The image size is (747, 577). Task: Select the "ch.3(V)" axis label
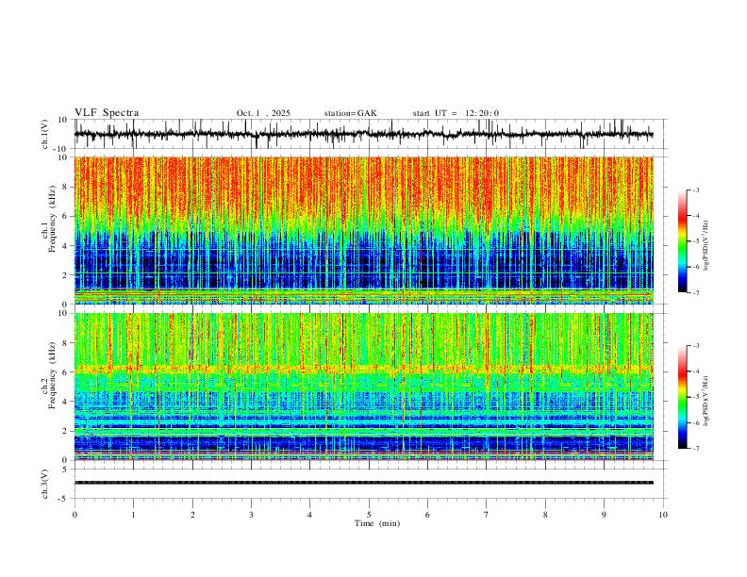(x=45, y=484)
